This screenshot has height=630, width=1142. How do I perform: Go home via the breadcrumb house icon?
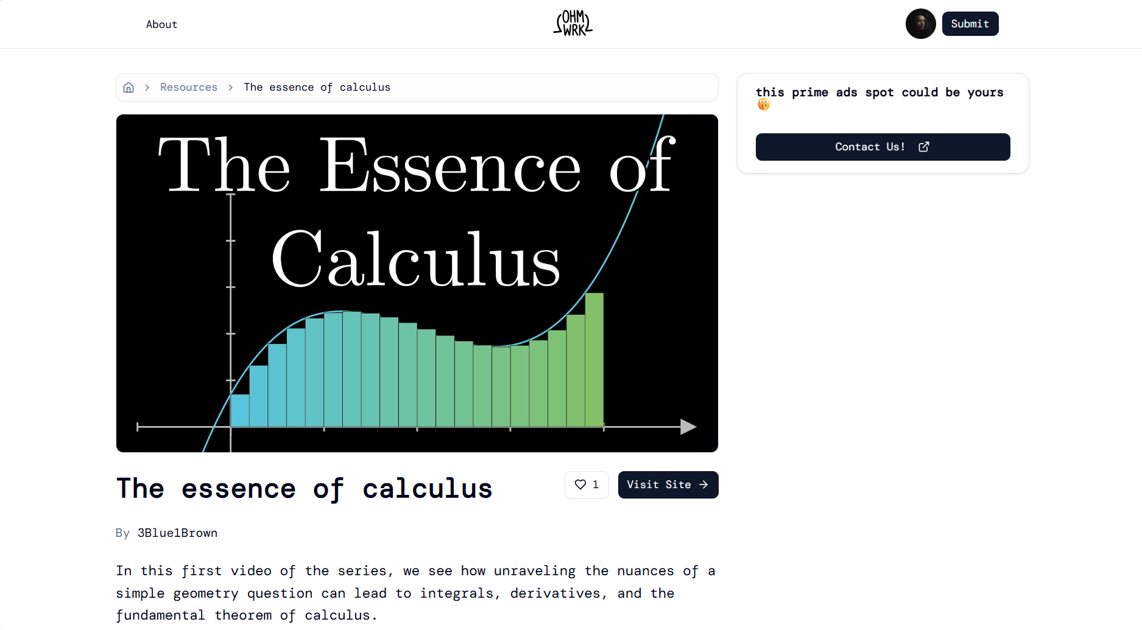(129, 88)
